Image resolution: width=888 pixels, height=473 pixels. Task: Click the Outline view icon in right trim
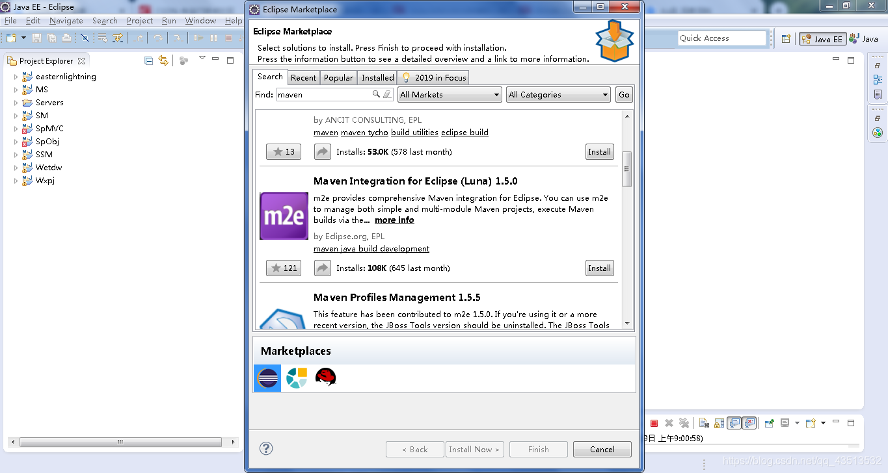click(878, 80)
